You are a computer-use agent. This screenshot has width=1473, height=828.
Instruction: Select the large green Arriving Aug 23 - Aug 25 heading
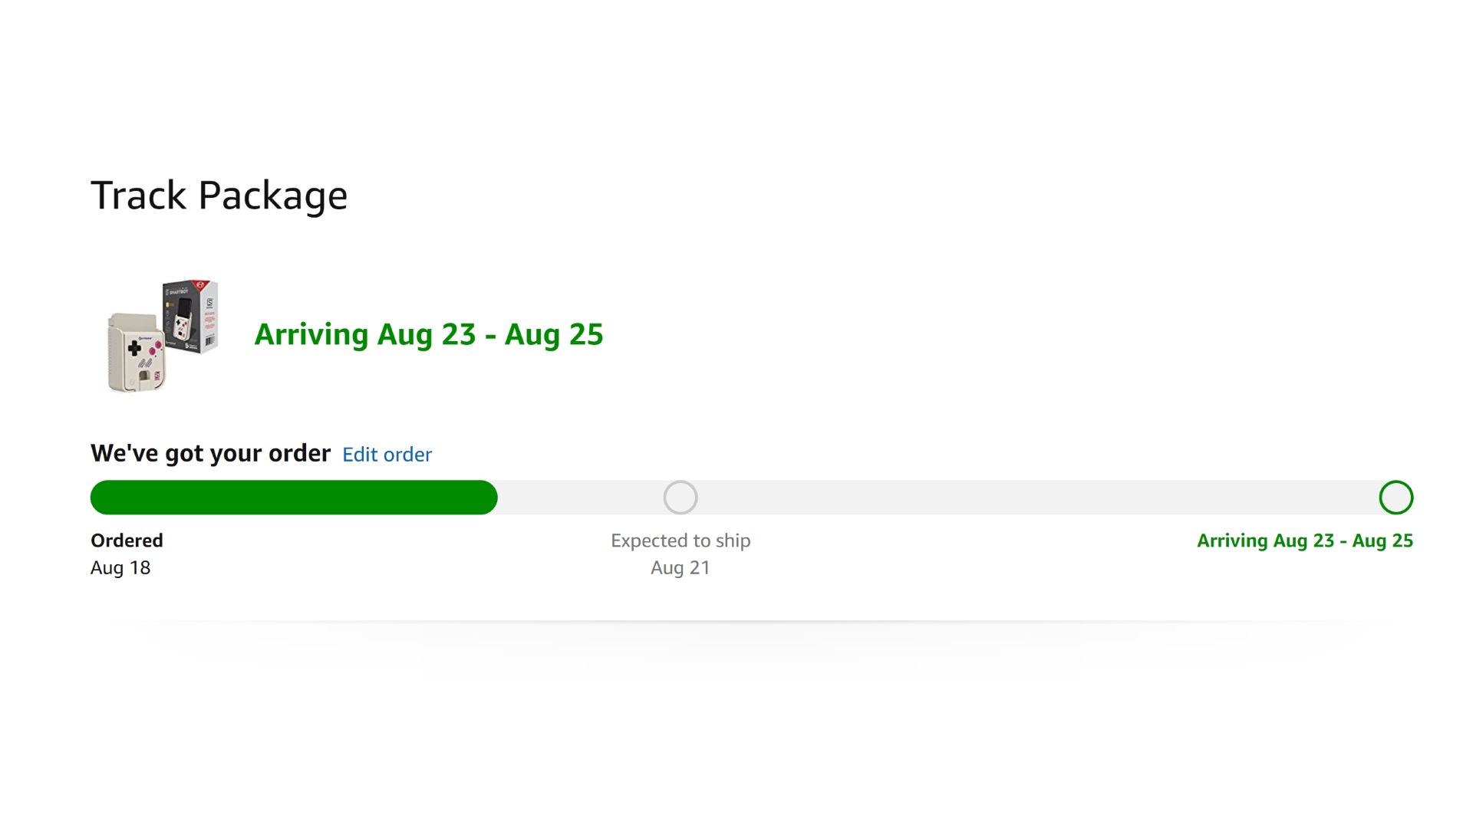(429, 334)
